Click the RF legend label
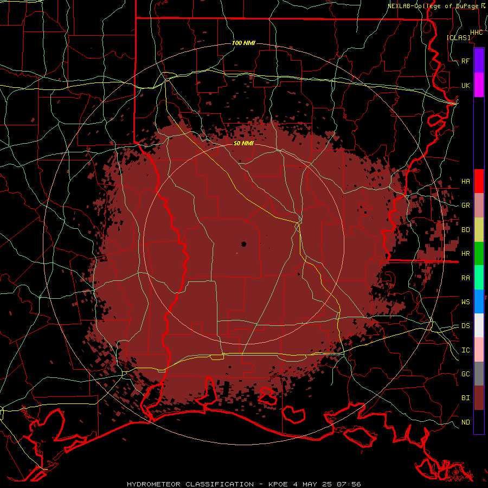This screenshot has height=488, width=488. (x=466, y=61)
